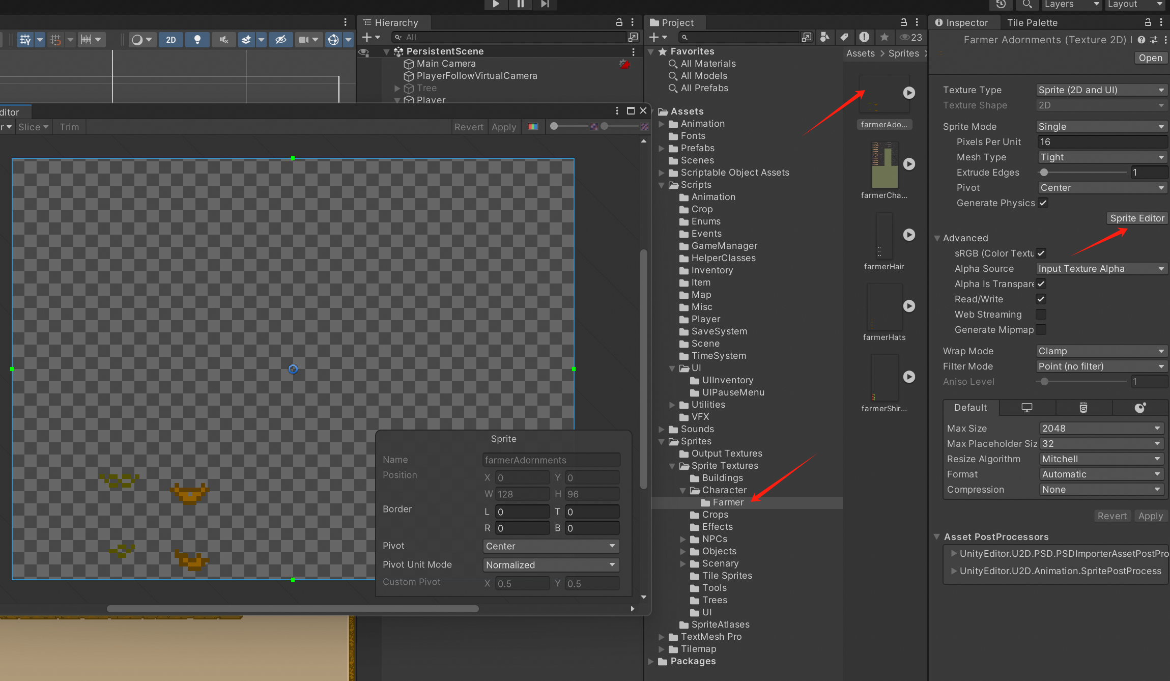Screen dimensions: 1170x681
Task: Click Open button in Inspector header
Action: (x=1150, y=58)
